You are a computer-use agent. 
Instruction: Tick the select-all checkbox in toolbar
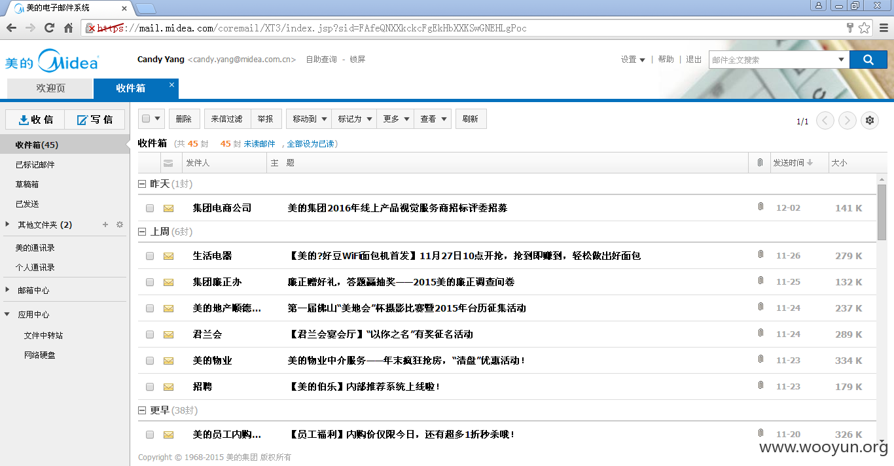[x=146, y=118]
